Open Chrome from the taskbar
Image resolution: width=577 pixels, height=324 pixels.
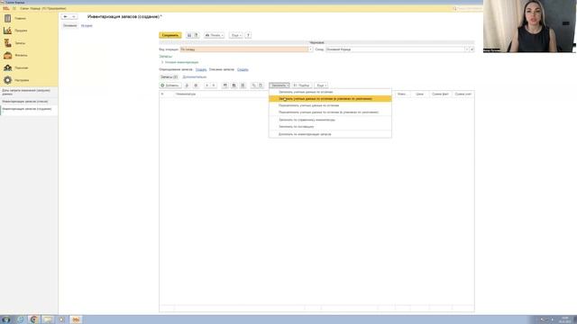33,319
